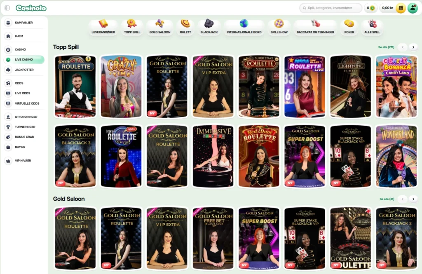Click Se alle (31) for Gold Saloon
Screen dimensions: 422x274
click(387, 199)
